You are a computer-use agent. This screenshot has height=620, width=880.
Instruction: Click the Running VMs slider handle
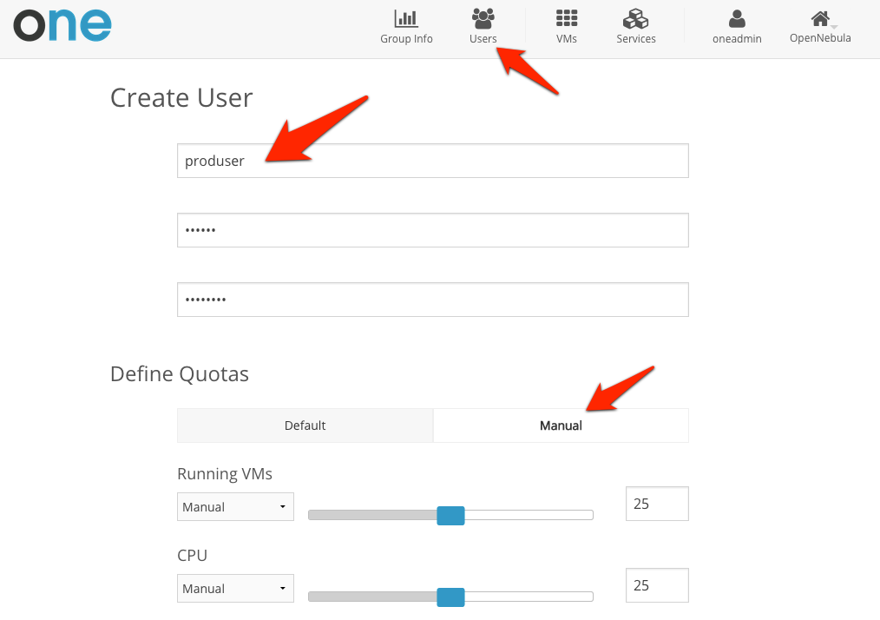450,516
